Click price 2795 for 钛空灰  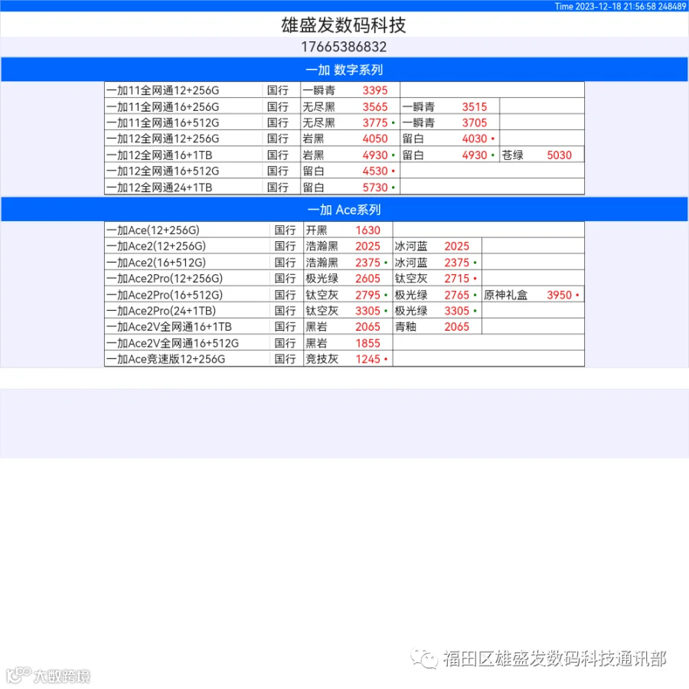click(x=367, y=295)
